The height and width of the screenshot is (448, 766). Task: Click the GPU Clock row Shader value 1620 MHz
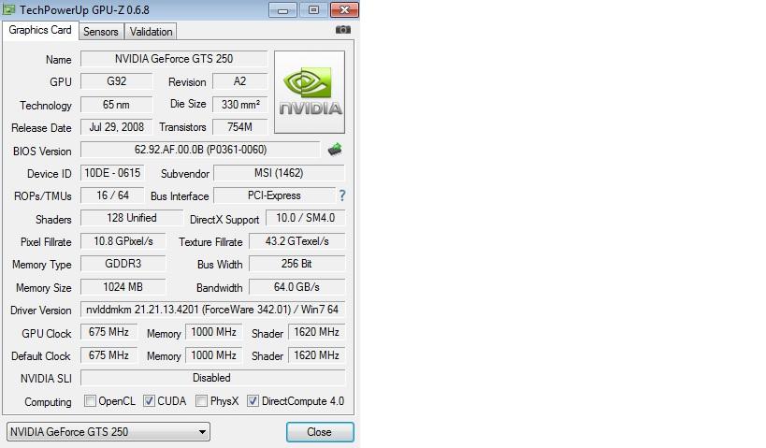[316, 332]
